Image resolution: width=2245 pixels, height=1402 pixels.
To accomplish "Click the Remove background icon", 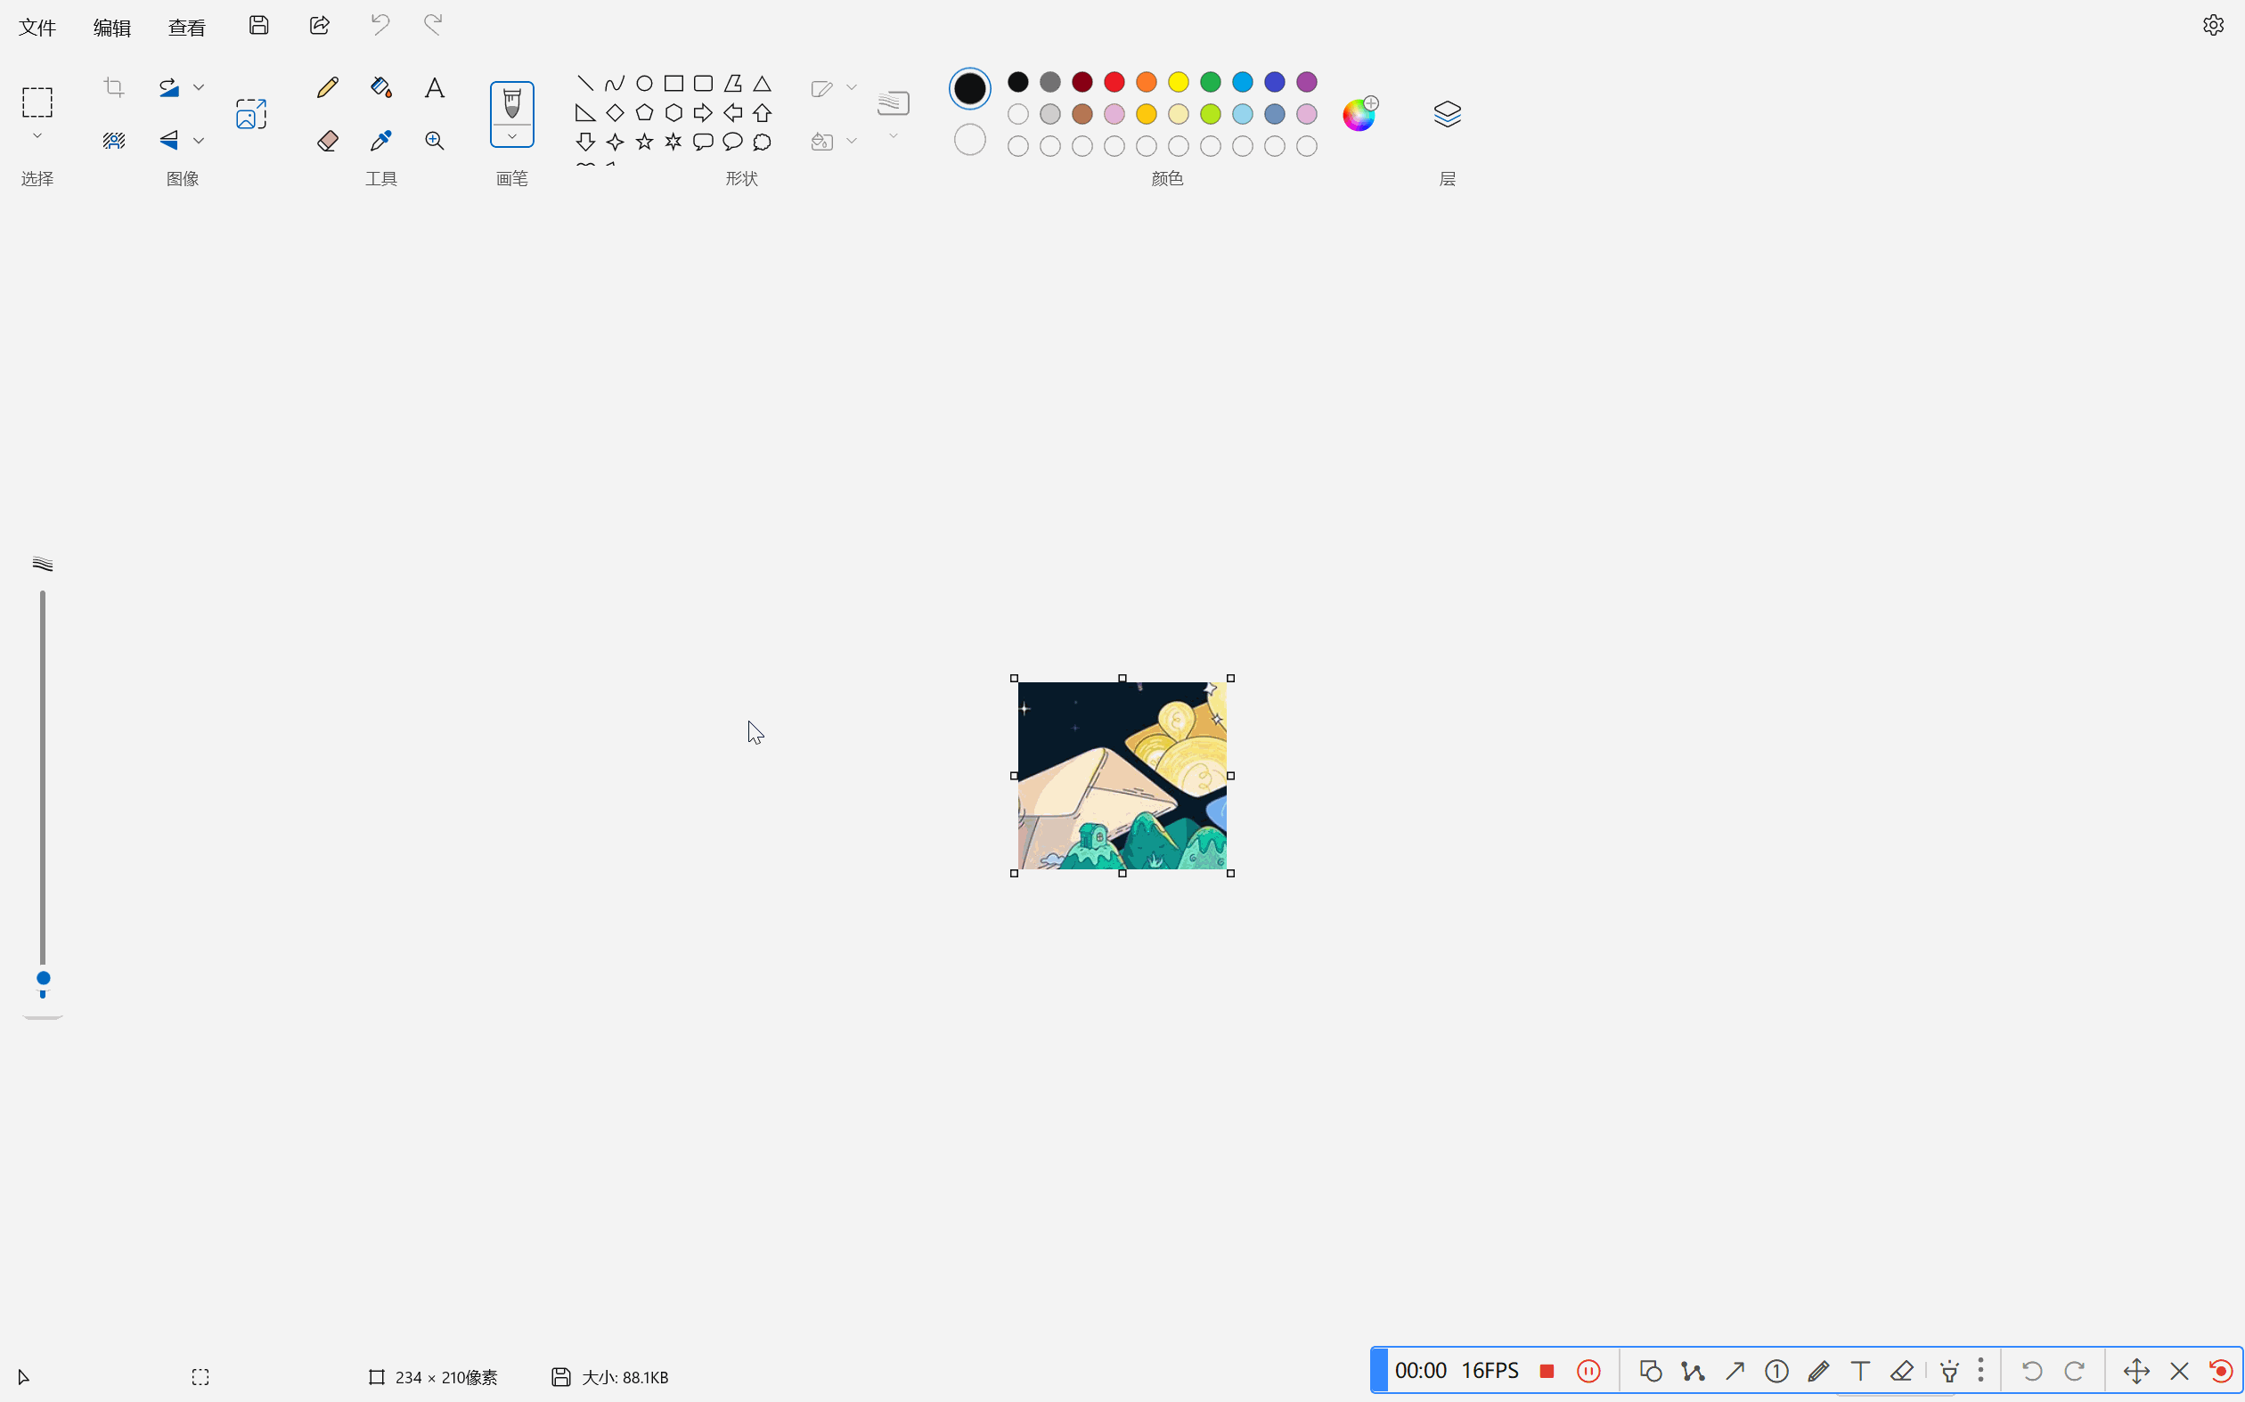I will coord(114,141).
